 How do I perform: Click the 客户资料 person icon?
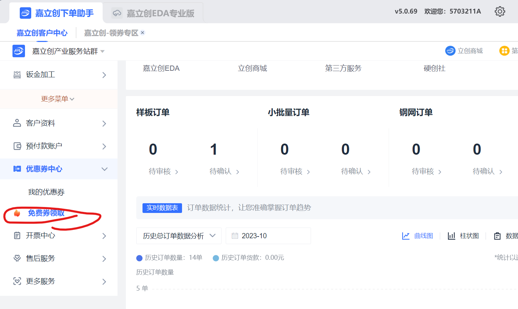(17, 123)
